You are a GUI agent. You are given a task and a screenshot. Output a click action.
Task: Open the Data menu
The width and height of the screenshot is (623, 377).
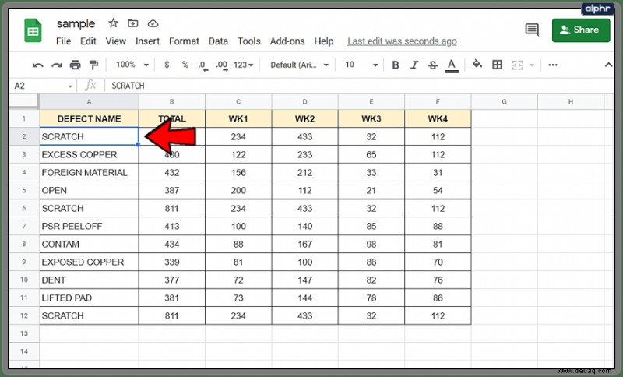pos(218,41)
